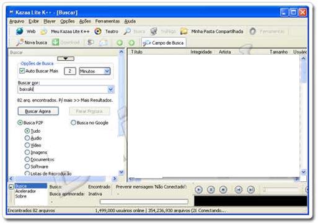The width and height of the screenshot is (318, 224).
Task: Select the Software search type option
Action: 27,166
